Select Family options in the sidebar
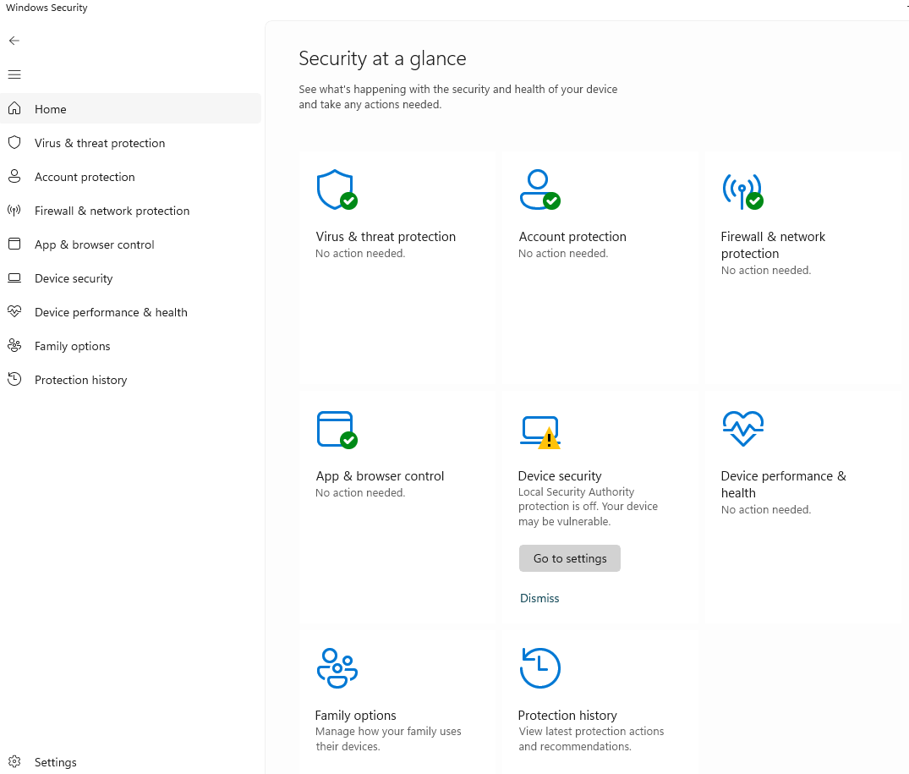The image size is (909, 774). 130,345
